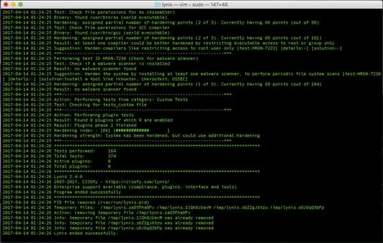Click 'Result: at least one compiler could be better hardened'
The width and height of the screenshot is (383, 243).
pos(169,43)
